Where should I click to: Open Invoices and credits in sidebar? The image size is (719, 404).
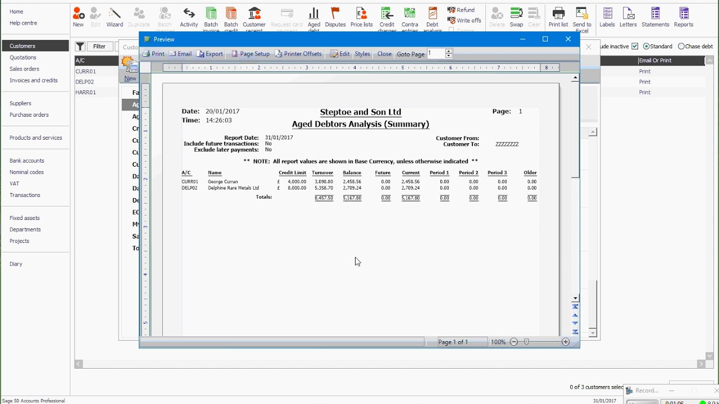coord(34,80)
